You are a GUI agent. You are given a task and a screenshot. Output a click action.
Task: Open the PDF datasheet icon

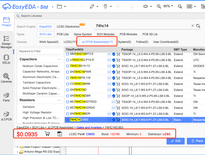(x=60, y=134)
